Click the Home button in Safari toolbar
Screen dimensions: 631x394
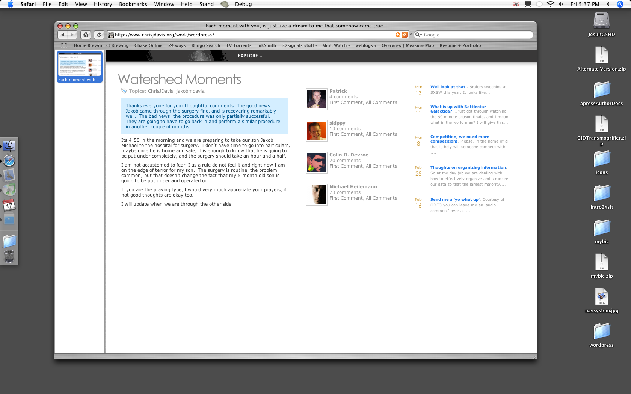(x=86, y=35)
